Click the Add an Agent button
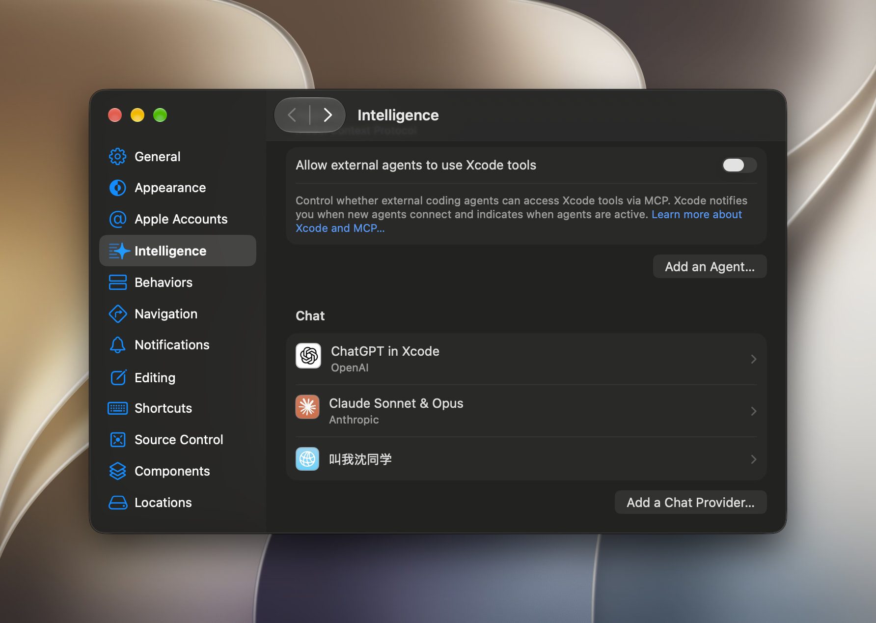The image size is (876, 623). tap(710, 266)
